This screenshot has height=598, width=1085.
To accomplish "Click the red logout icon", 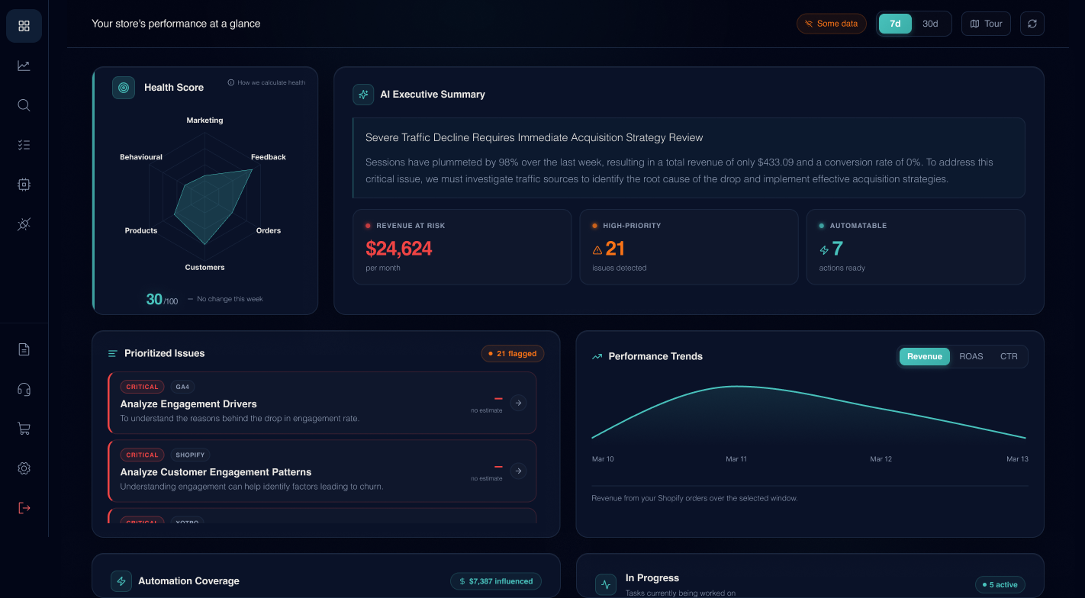I will click(x=24, y=508).
